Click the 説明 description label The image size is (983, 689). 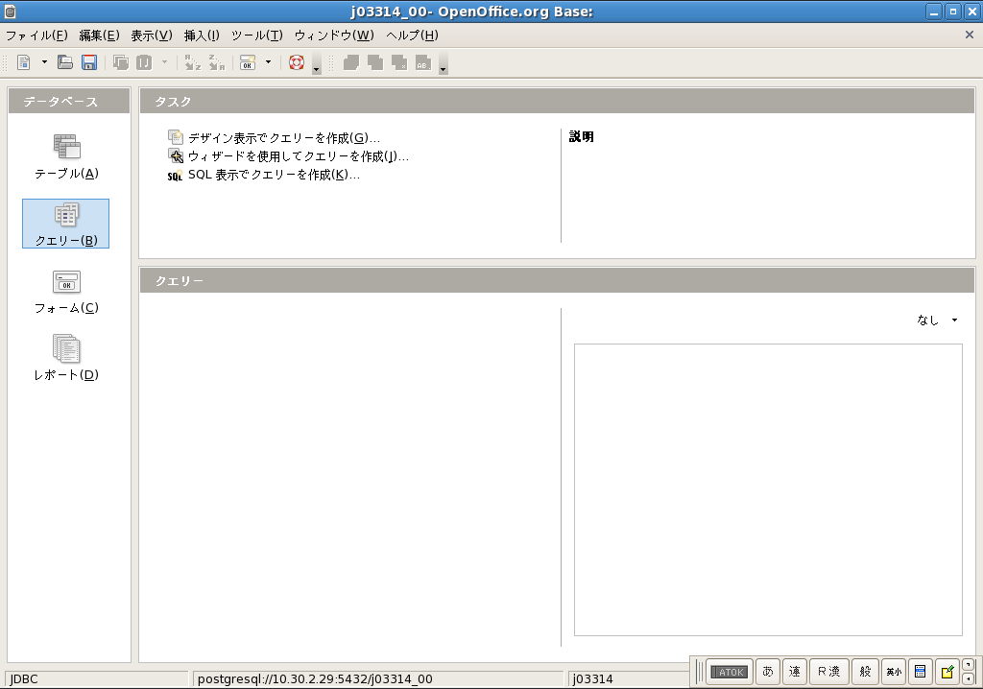581,136
